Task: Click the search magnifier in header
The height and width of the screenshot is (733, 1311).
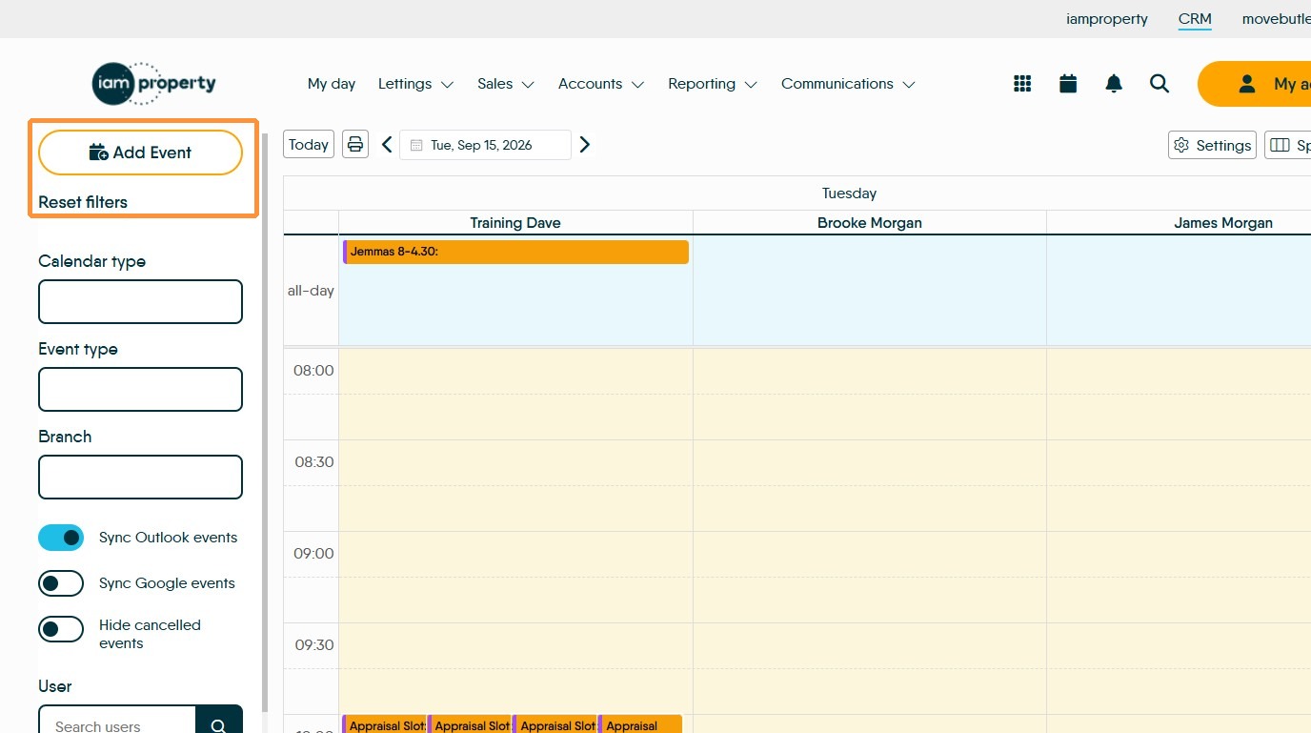Action: 1160,84
